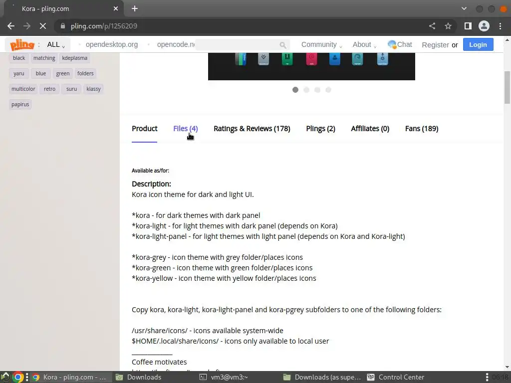Click the green tag

click(62, 74)
